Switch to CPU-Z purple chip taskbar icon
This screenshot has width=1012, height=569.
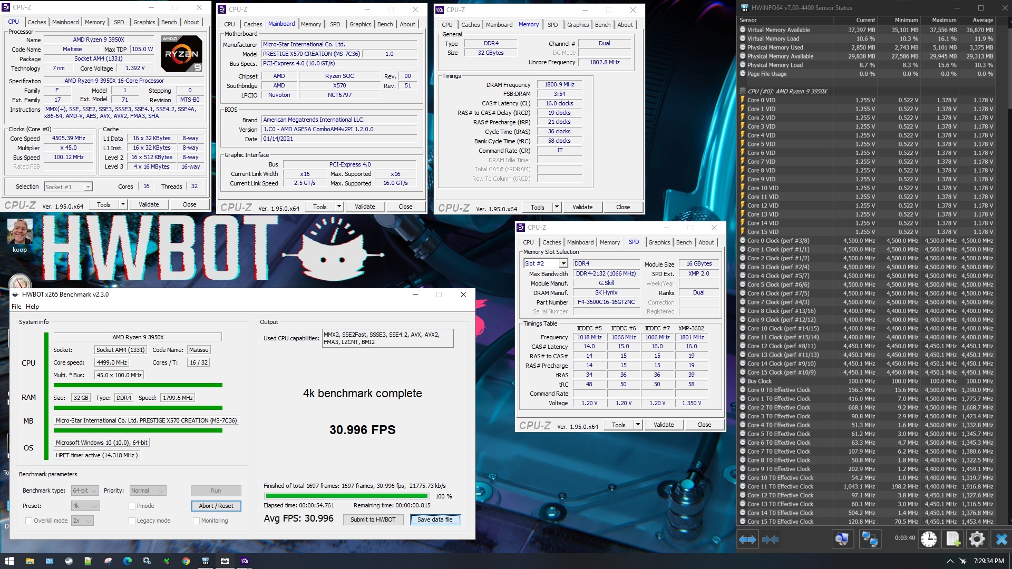coord(245,561)
